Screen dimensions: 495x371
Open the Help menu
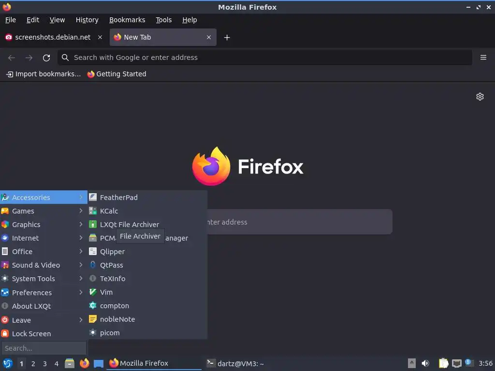pos(189,20)
